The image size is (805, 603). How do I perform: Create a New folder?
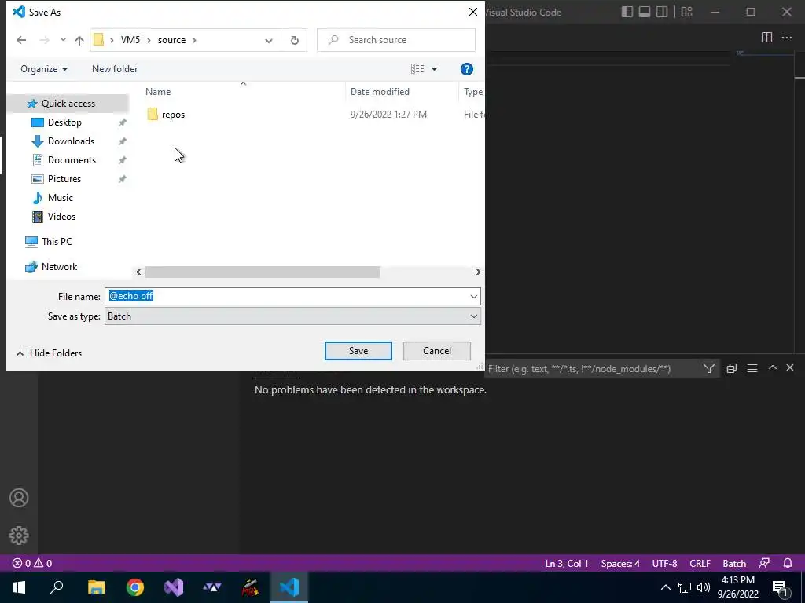115,69
